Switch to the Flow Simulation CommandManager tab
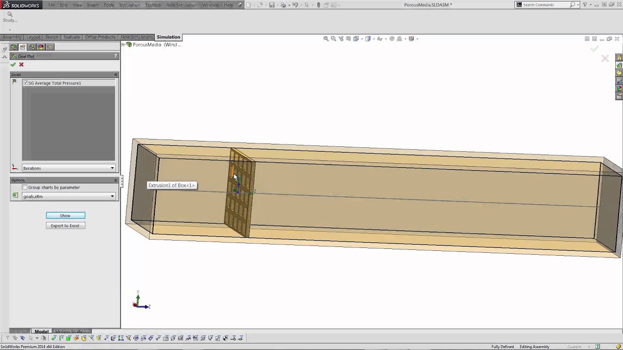The width and height of the screenshot is (623, 350). pyautogui.click(x=136, y=37)
